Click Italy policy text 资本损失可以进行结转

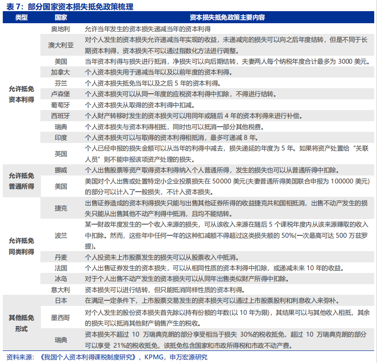click(x=165, y=290)
